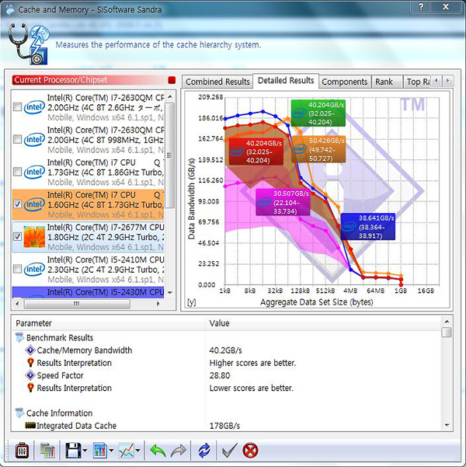The height and width of the screenshot is (467, 466).
Task: Click the blue 38.641GB/s chart label
Action: pyautogui.click(x=368, y=227)
